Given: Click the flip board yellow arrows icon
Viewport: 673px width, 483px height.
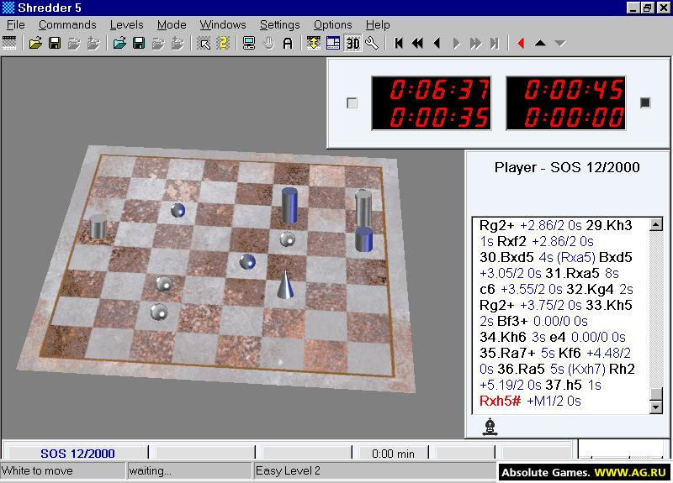Looking at the screenshot, I should coord(313,44).
